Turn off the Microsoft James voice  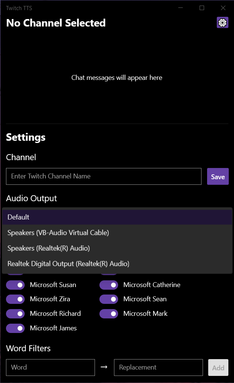tap(15, 328)
